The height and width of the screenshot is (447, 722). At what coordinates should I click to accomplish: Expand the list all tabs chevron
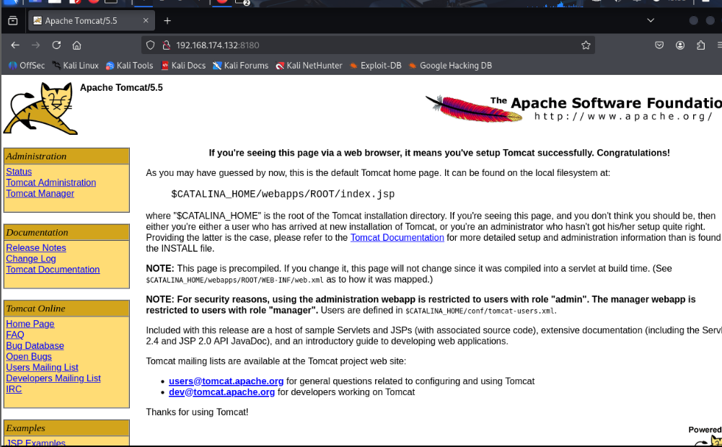tap(651, 20)
